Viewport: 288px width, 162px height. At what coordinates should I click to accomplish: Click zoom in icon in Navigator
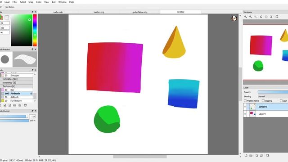246,17
